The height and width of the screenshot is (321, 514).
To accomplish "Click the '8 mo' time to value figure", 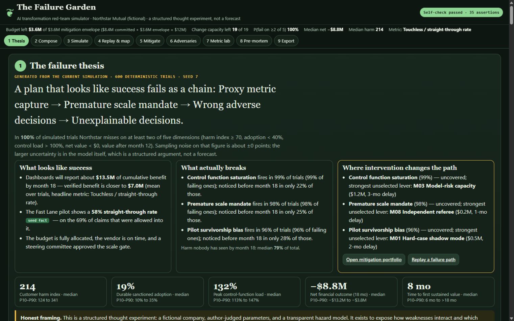I will click(x=419, y=286).
